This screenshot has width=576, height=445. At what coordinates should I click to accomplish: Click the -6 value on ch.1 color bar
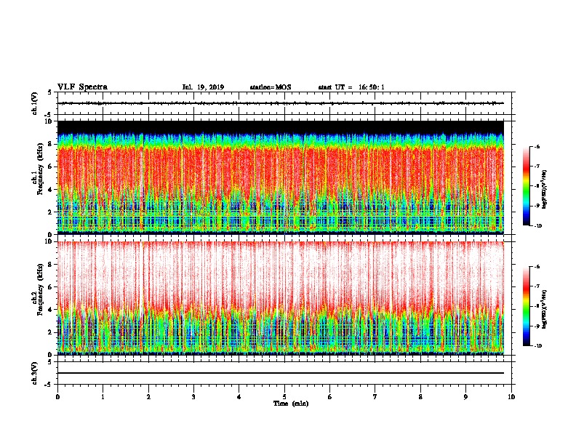(x=537, y=146)
